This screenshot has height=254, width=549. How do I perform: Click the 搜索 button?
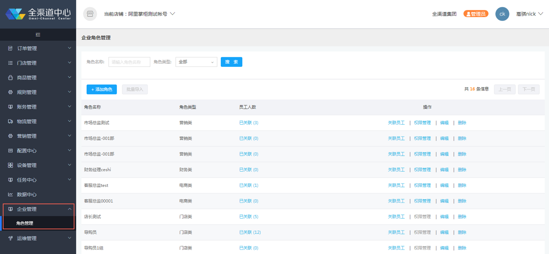[232, 62]
